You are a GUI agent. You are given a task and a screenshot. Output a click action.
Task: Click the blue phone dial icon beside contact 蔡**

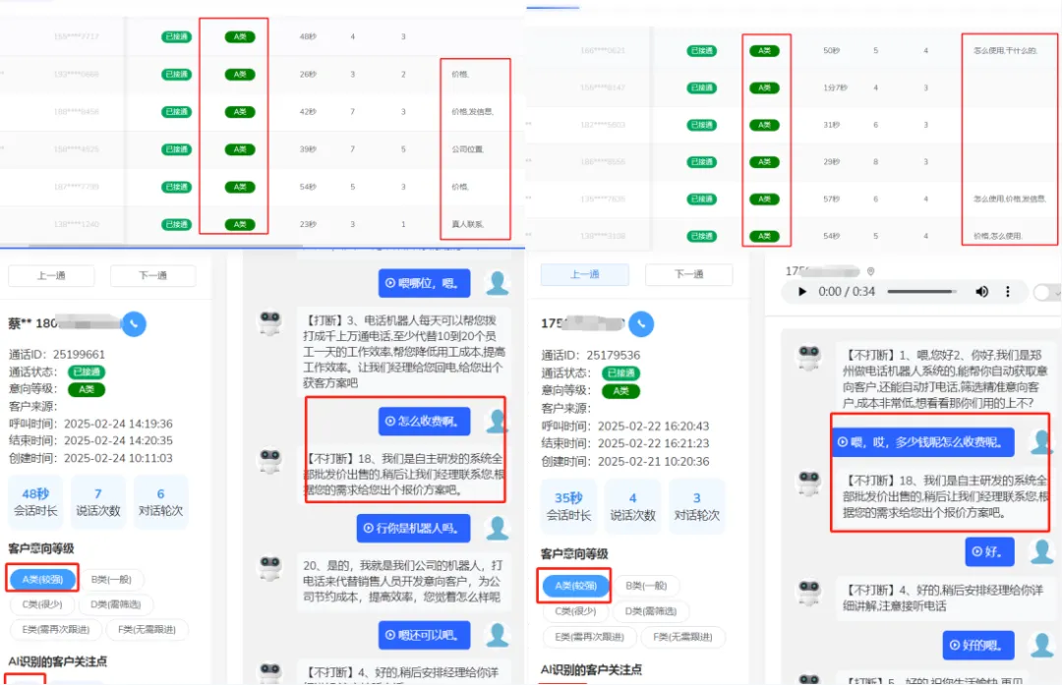point(134,322)
